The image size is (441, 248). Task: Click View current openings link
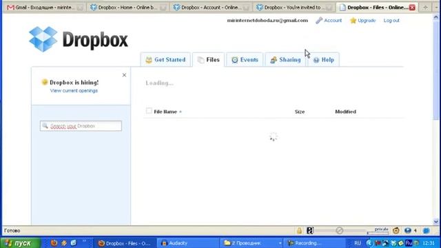[74, 90]
